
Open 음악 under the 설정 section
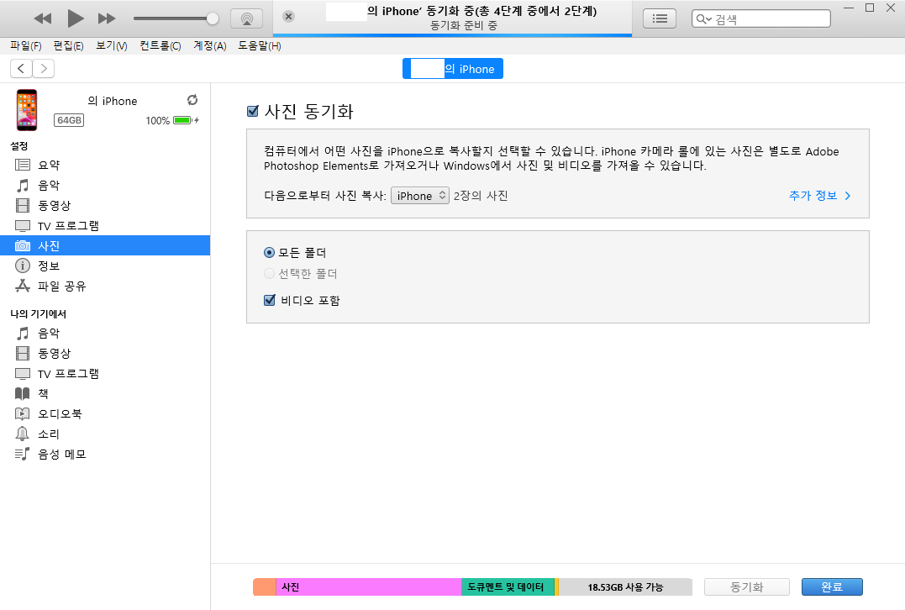[105, 185]
